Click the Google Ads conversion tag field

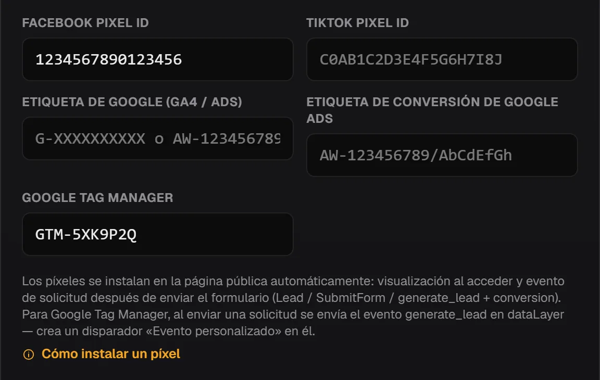coord(442,155)
